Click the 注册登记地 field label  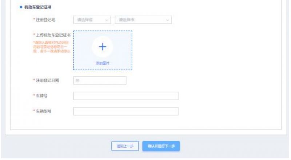click(45, 20)
